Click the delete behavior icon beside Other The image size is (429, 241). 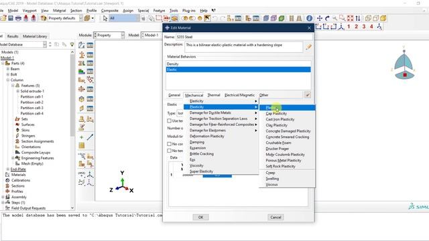click(308, 95)
